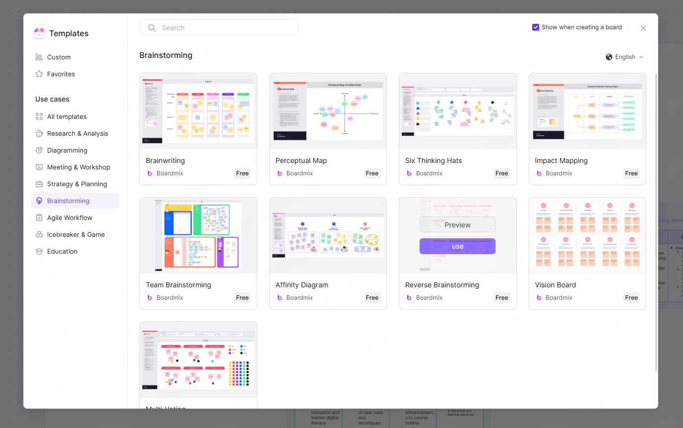Viewport: 683px width, 428px height.
Task: Click the Custom templates icon in sidebar
Action: 39,57
